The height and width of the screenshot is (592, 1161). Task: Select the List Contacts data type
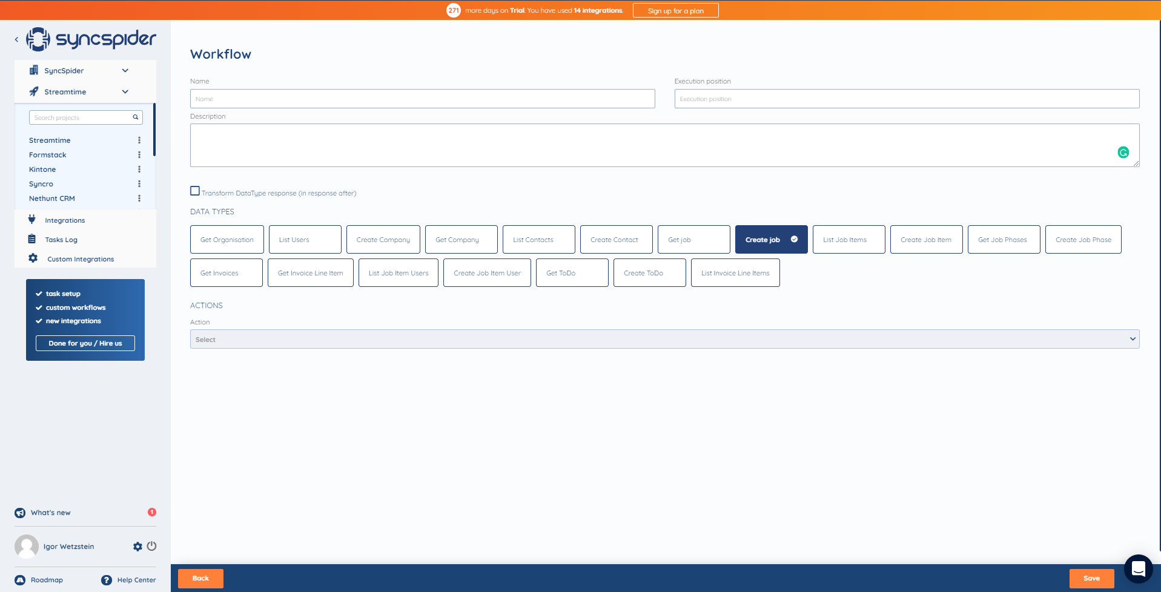point(539,240)
